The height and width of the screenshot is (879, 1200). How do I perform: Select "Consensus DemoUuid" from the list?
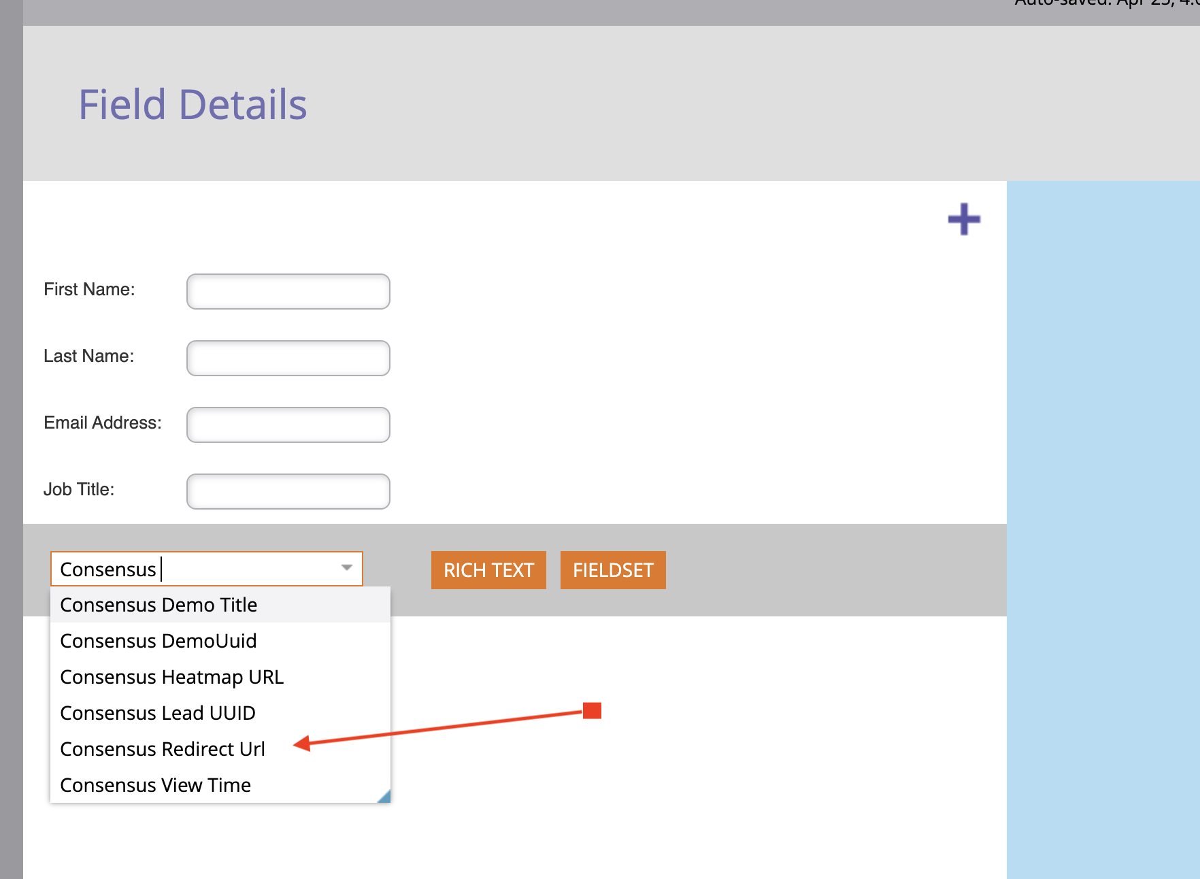(x=158, y=640)
